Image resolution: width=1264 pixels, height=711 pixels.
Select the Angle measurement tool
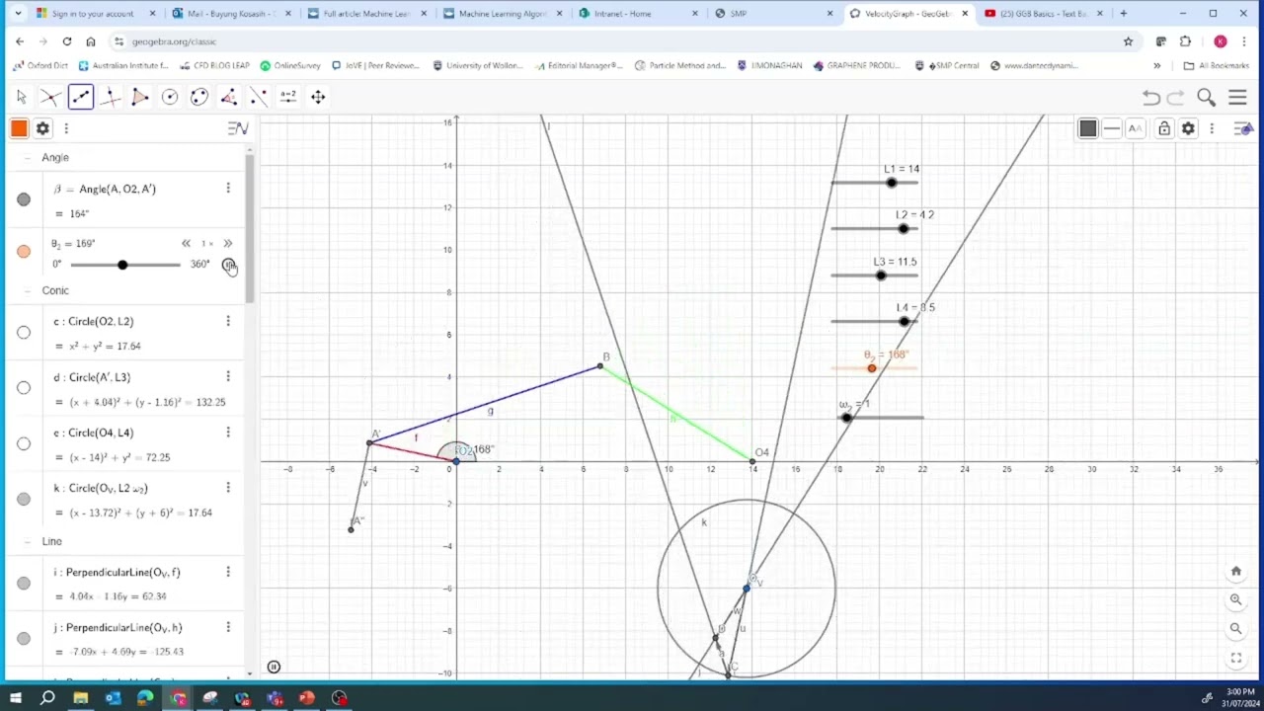tap(229, 97)
